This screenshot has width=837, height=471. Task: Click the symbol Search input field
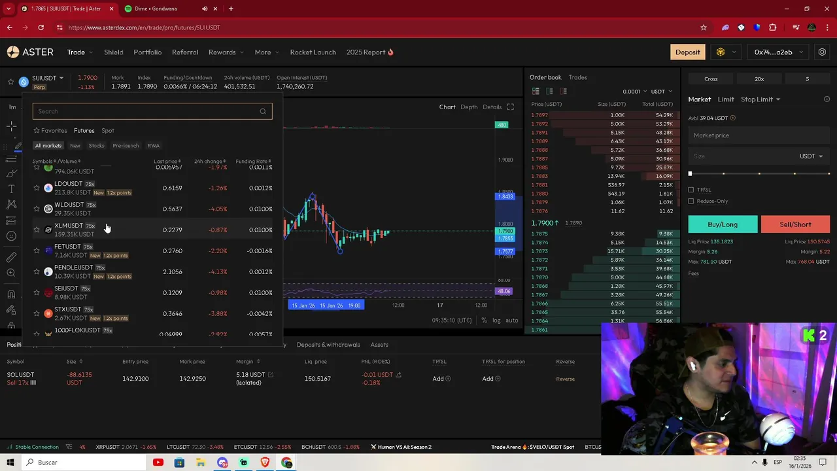point(152,111)
